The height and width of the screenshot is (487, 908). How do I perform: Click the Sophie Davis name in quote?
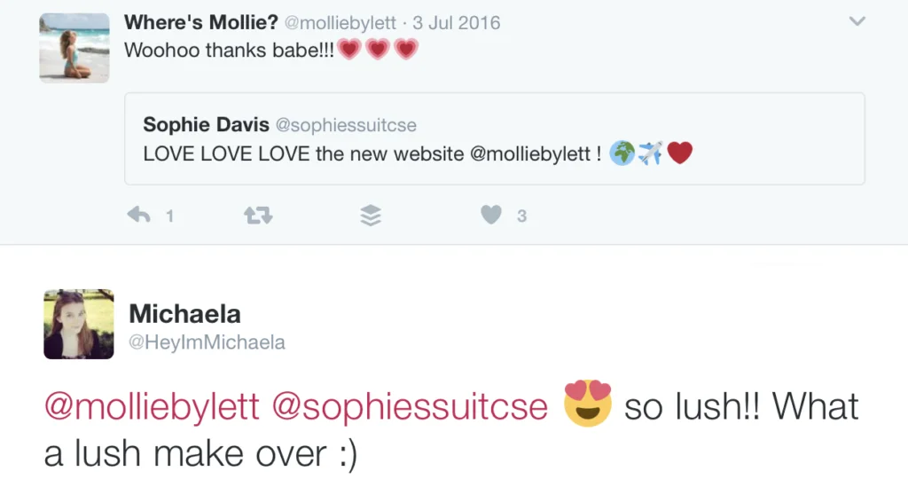(x=206, y=125)
